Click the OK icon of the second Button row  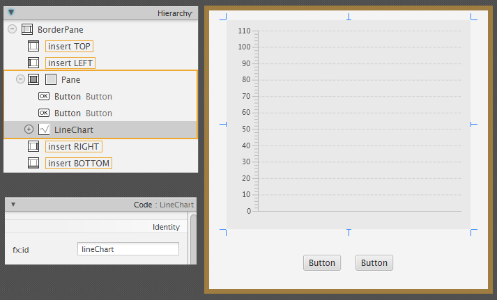(x=44, y=113)
